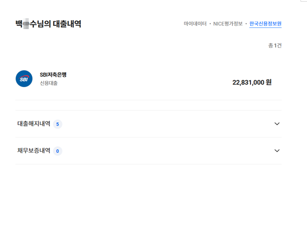Open the SBI저축은행 loan name
This screenshot has width=307, height=245.
tap(53, 75)
